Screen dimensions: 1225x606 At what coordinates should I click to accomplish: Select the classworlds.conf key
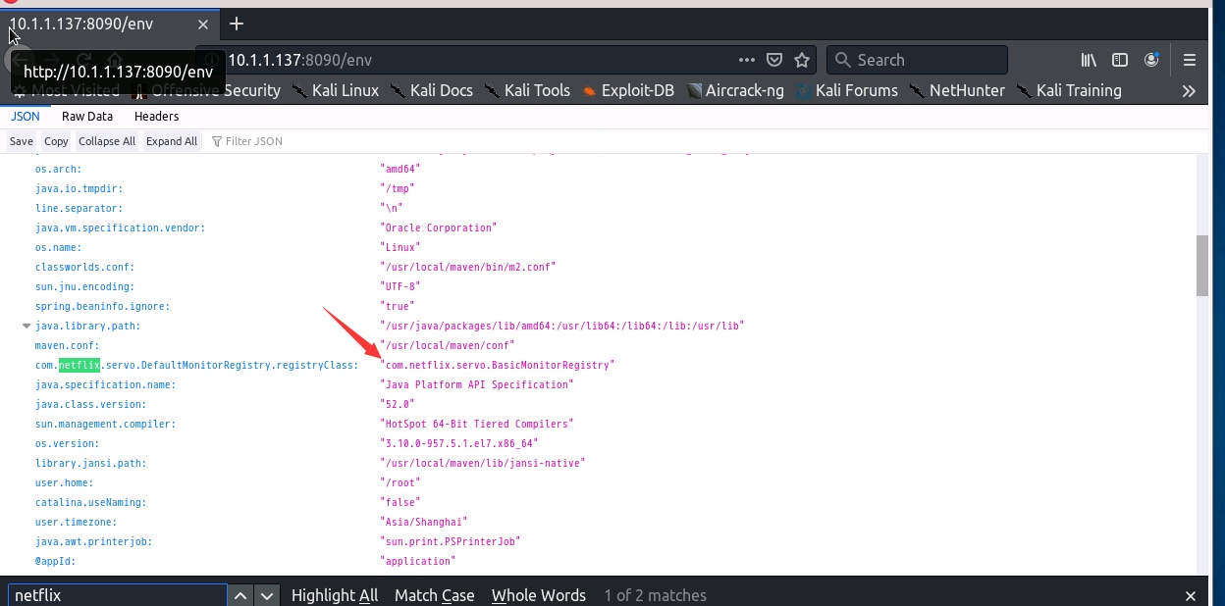click(85, 267)
